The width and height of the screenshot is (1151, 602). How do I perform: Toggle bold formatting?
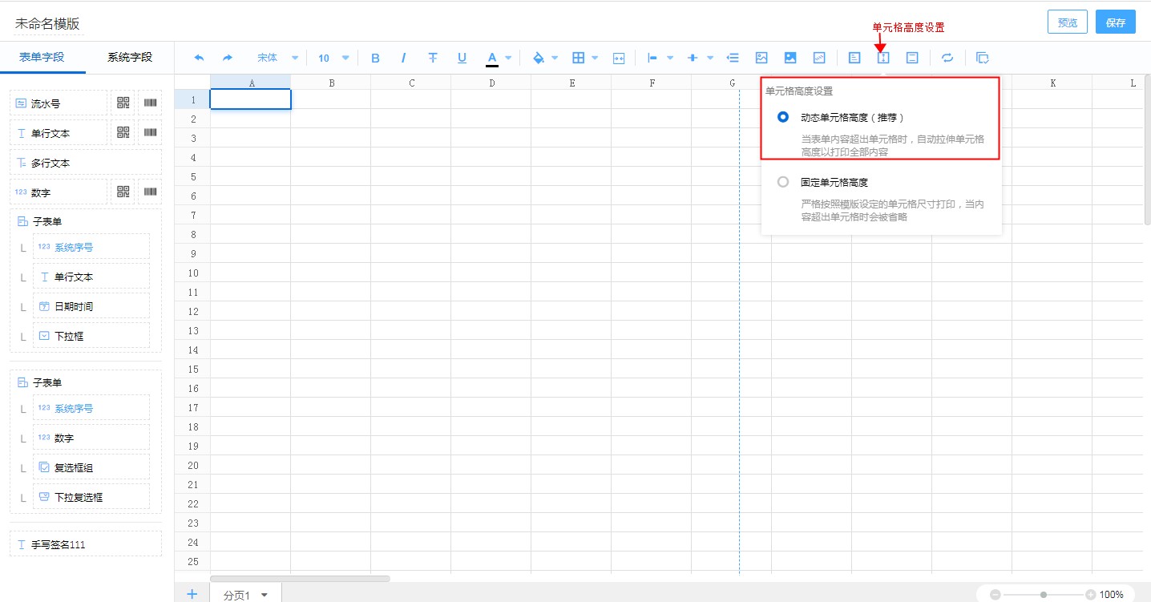[x=375, y=58]
